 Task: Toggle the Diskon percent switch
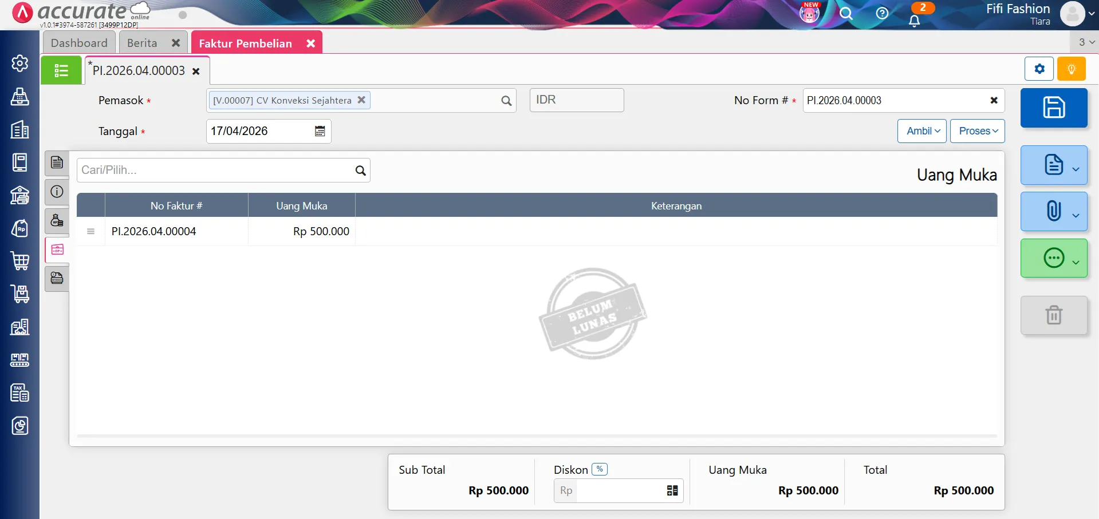pos(600,469)
